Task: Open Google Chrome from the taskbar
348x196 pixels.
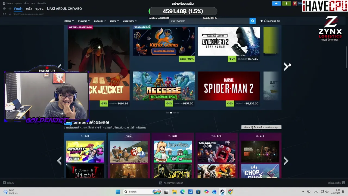Action: tap(231, 192)
